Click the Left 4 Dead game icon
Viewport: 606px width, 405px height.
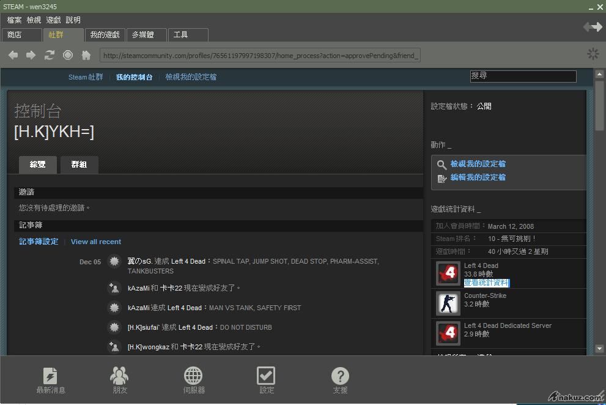coord(448,273)
